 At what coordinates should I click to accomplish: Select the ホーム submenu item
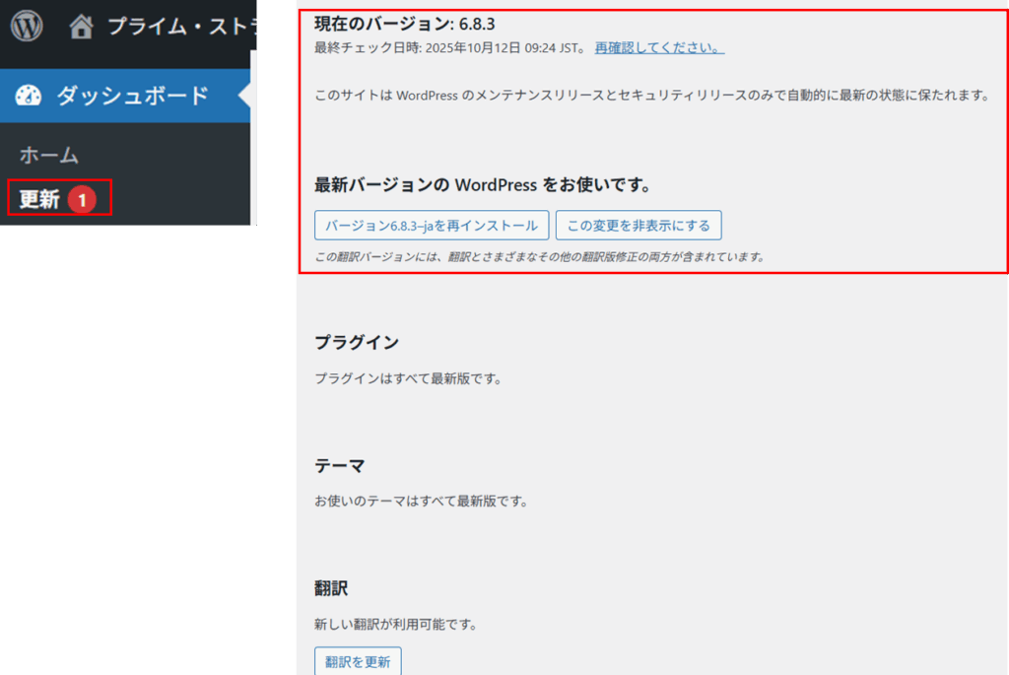click(49, 155)
